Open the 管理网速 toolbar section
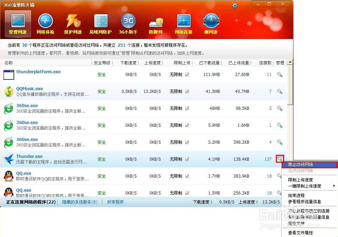The image size is (338, 237). coord(18,23)
